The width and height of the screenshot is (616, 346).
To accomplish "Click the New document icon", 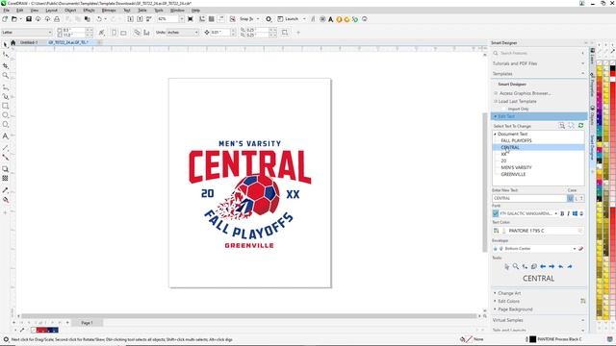I will click(x=5, y=19).
